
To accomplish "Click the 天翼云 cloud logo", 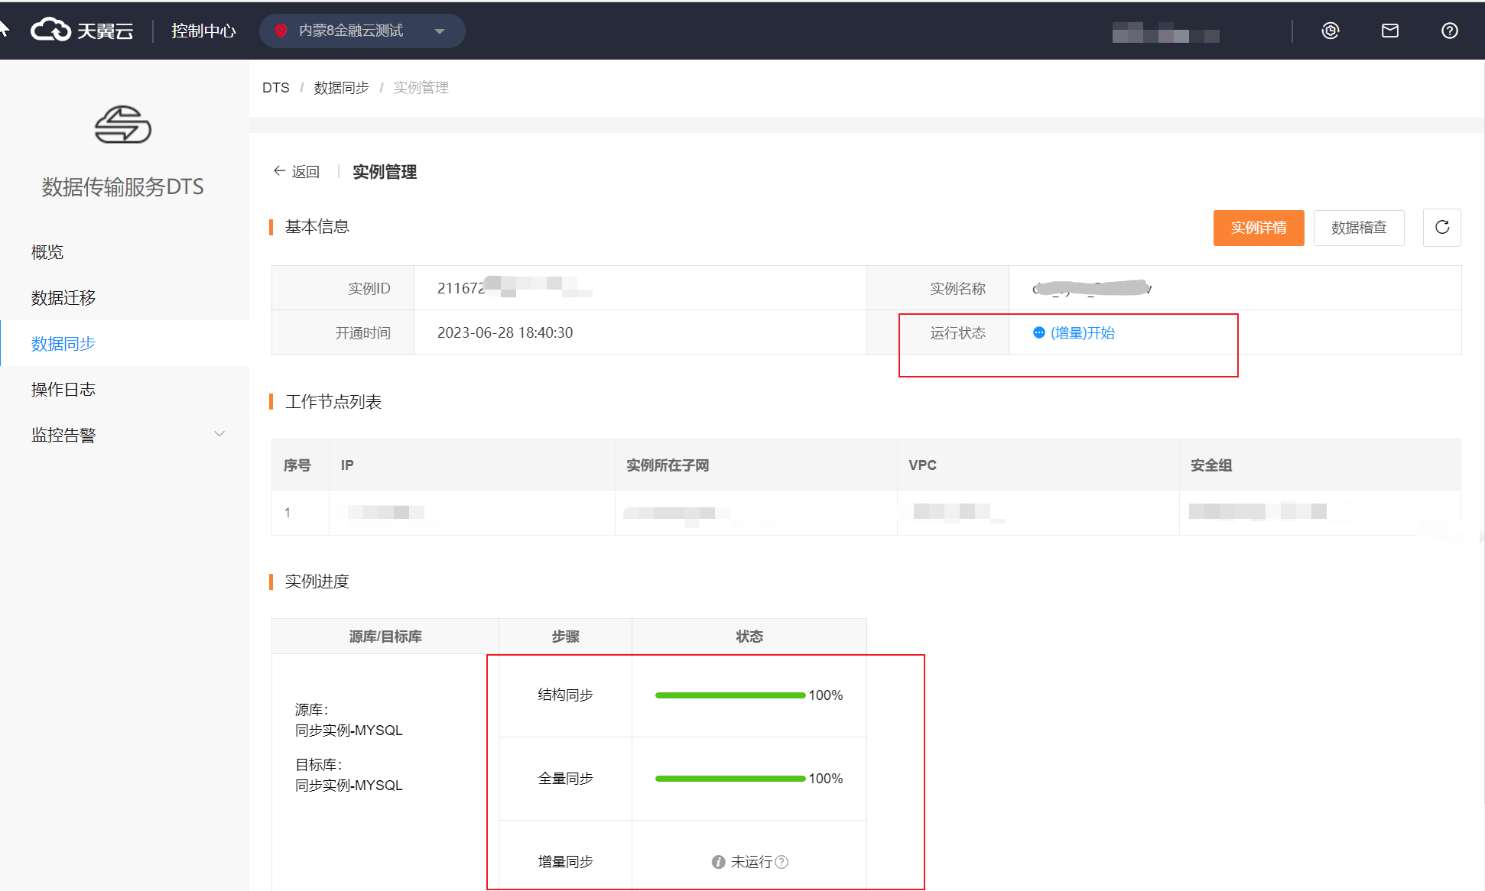I will pos(81,31).
